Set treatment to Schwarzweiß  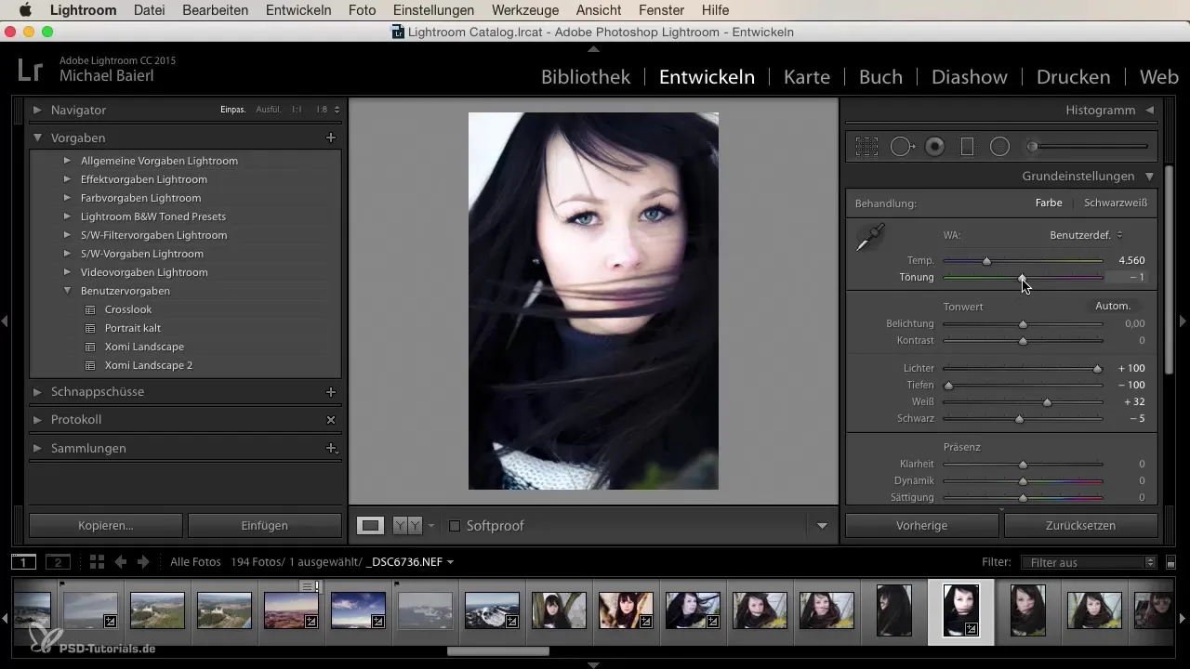tap(1116, 203)
